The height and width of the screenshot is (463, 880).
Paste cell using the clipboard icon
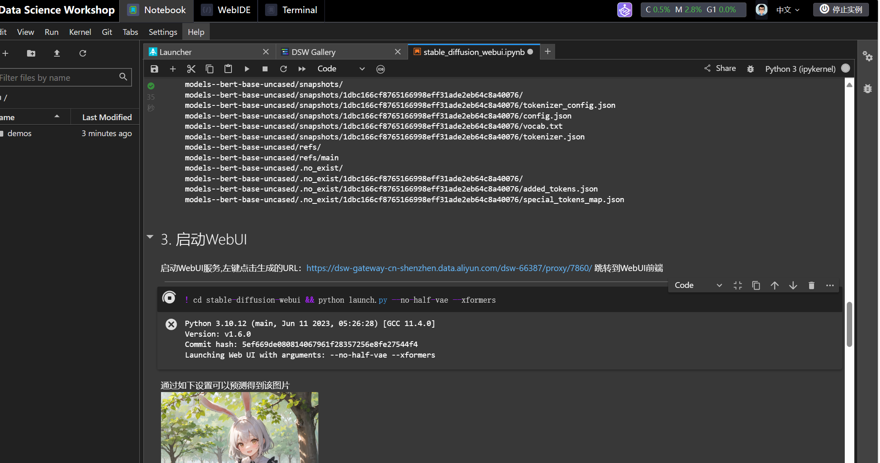pyautogui.click(x=228, y=69)
